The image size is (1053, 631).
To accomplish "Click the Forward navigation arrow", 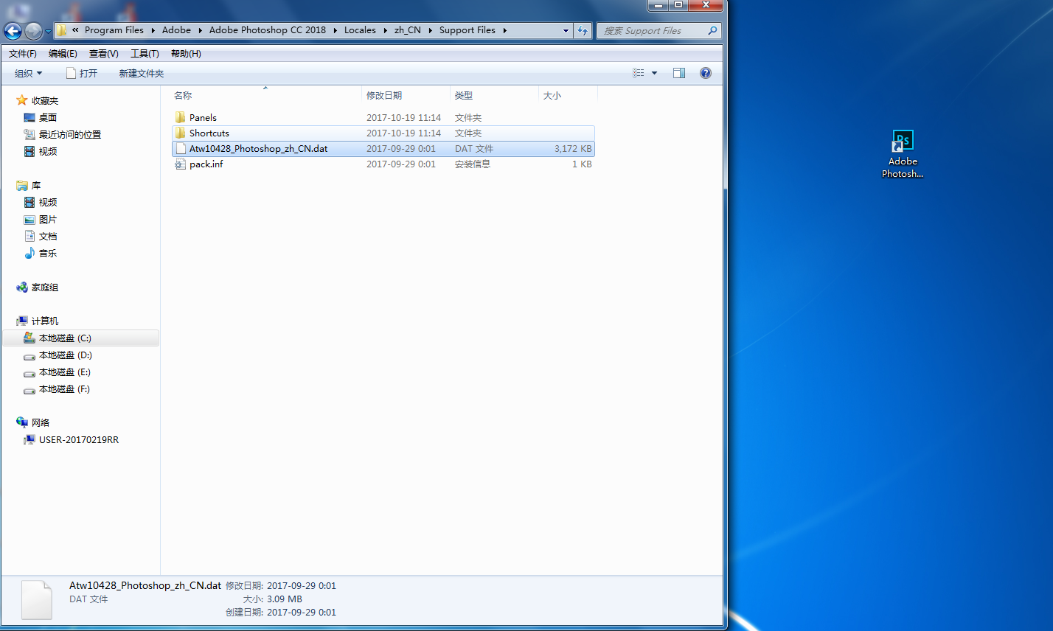I will pos(33,31).
